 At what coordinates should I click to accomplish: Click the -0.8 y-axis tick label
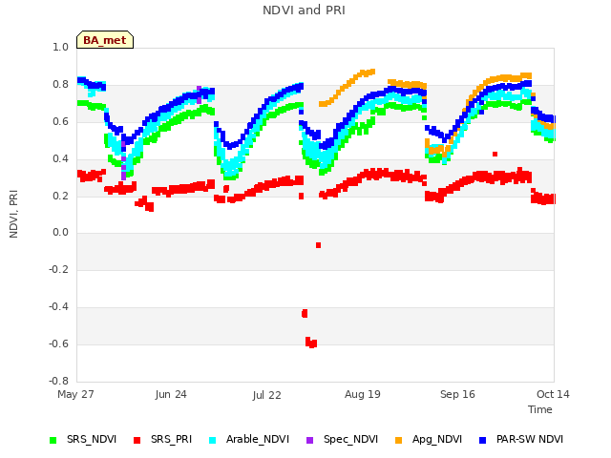(x=58, y=381)
